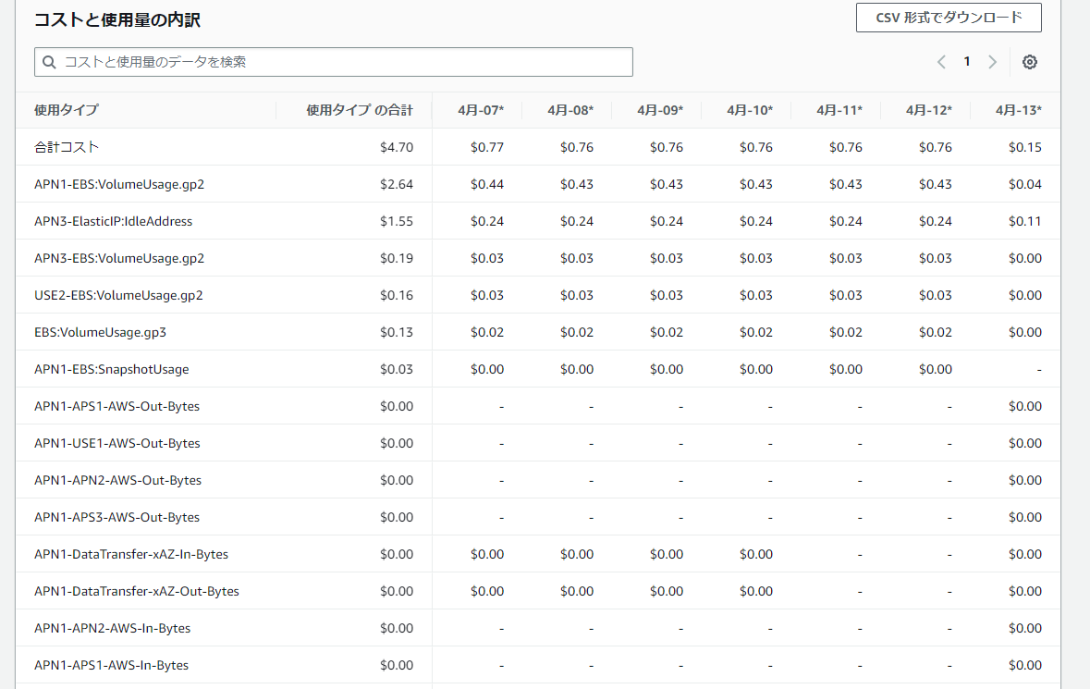Click 4月-10* column header
Screen dimensions: 1090x689
pyautogui.click(x=750, y=110)
